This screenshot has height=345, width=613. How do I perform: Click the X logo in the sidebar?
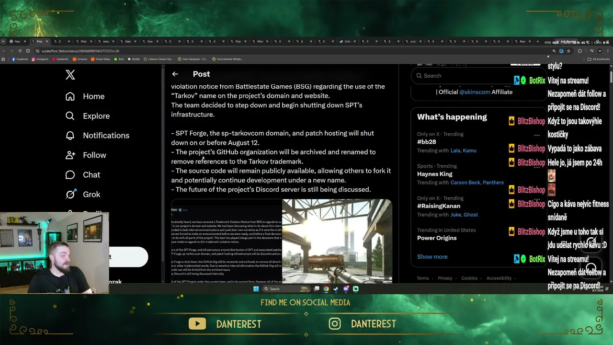point(70,75)
